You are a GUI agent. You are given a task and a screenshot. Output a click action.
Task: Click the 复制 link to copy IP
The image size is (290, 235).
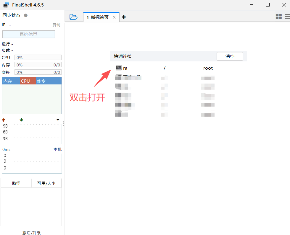[x=56, y=25]
